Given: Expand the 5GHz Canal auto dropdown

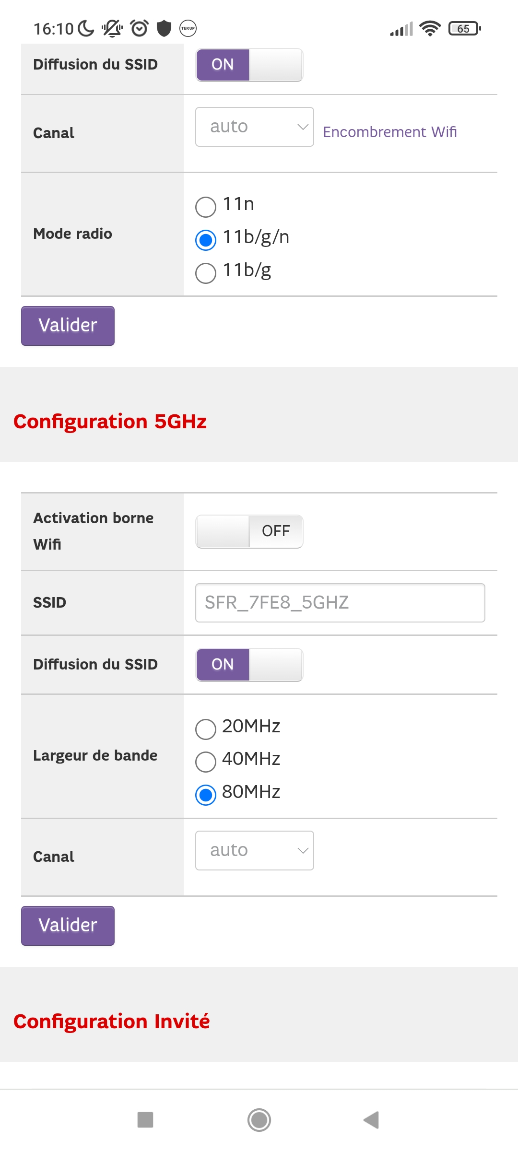Looking at the screenshot, I should [x=255, y=850].
